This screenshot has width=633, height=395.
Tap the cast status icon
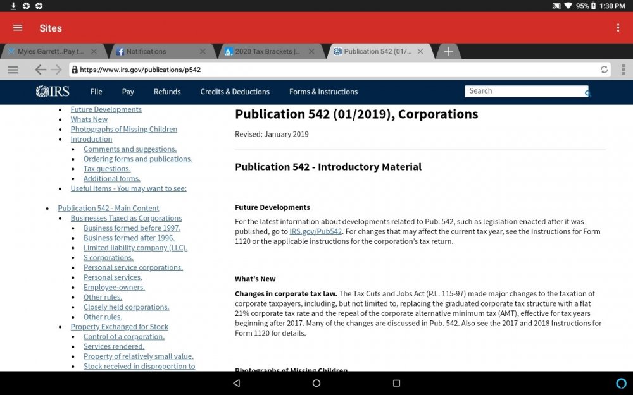pos(556,6)
